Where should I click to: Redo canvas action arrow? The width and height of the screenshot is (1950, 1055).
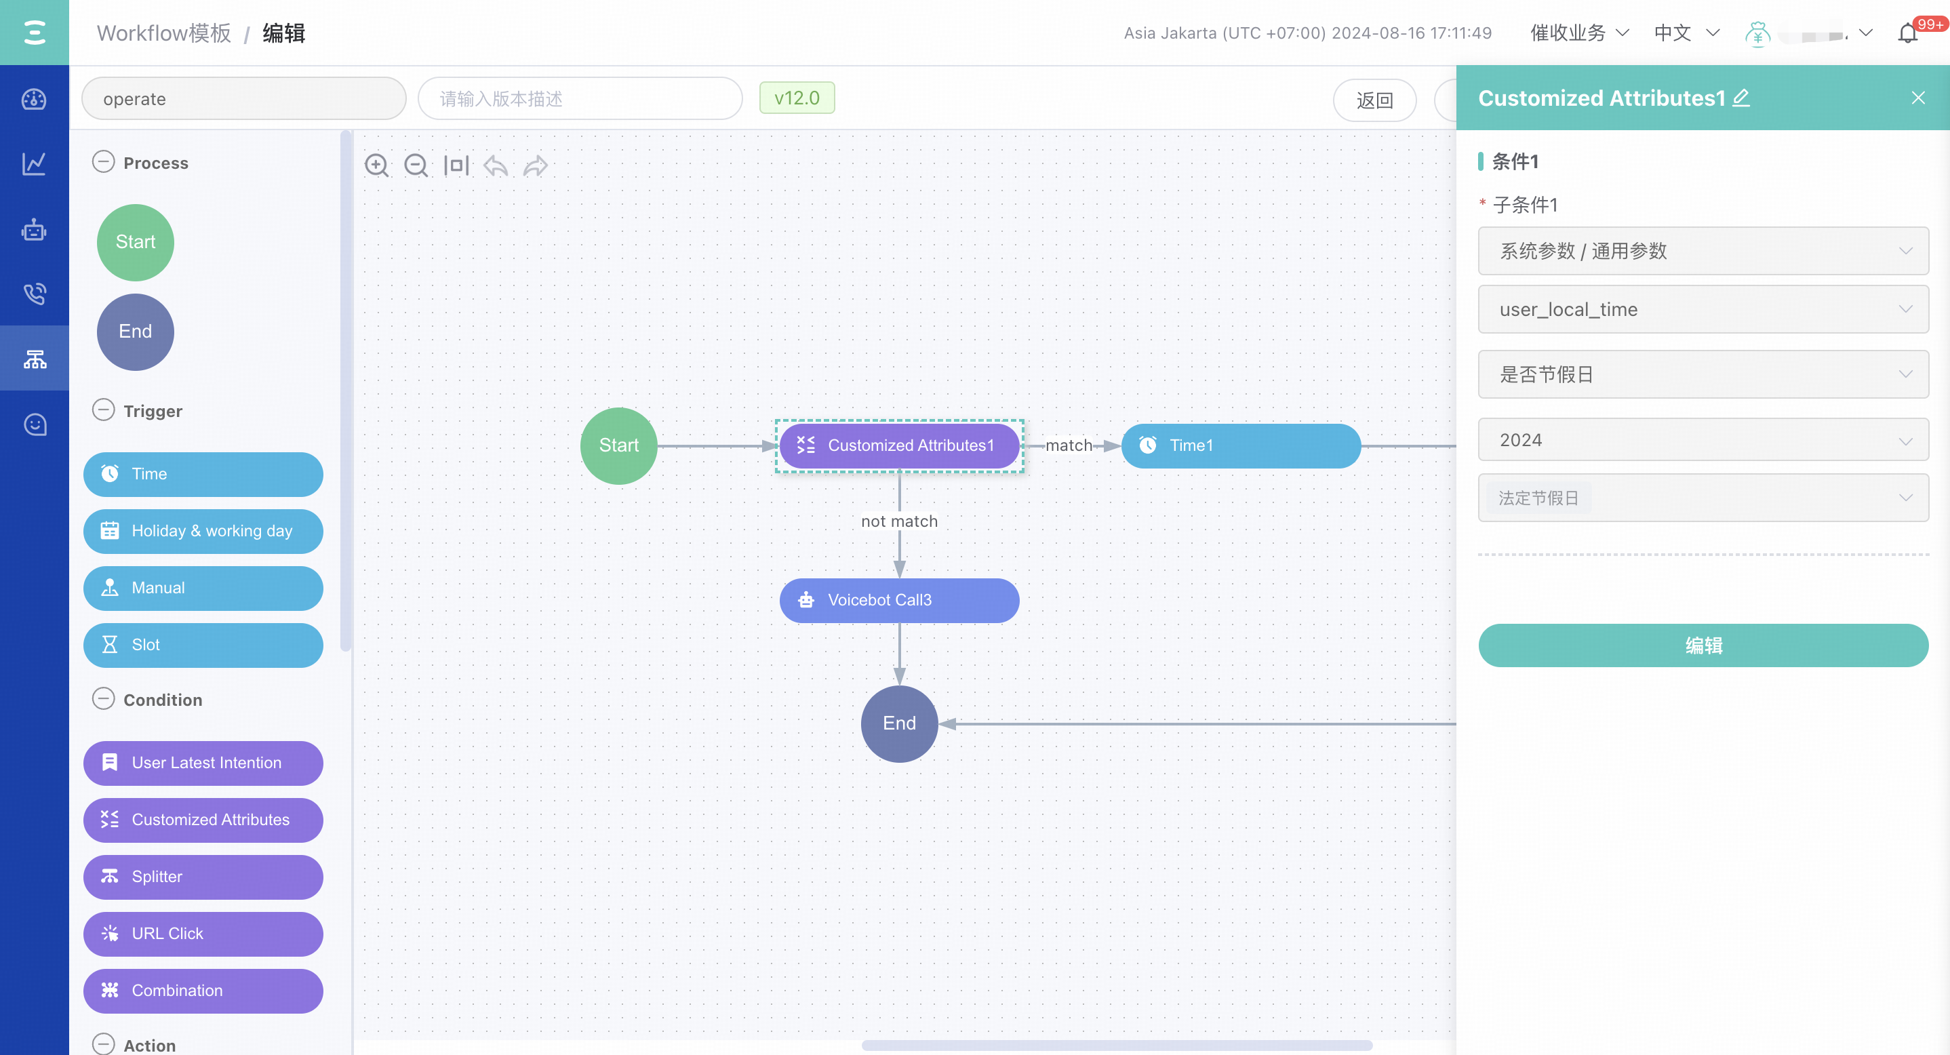pyautogui.click(x=535, y=165)
